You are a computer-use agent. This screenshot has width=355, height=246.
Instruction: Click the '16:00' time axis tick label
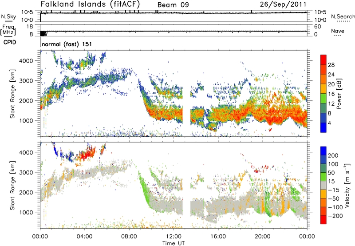pyautogui.click(x=218, y=237)
